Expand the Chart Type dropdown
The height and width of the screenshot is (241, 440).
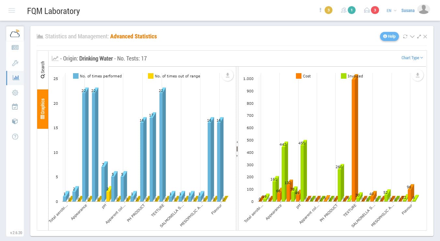tap(412, 58)
